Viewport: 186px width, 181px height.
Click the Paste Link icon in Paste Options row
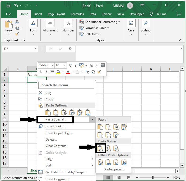click(x=87, y=113)
